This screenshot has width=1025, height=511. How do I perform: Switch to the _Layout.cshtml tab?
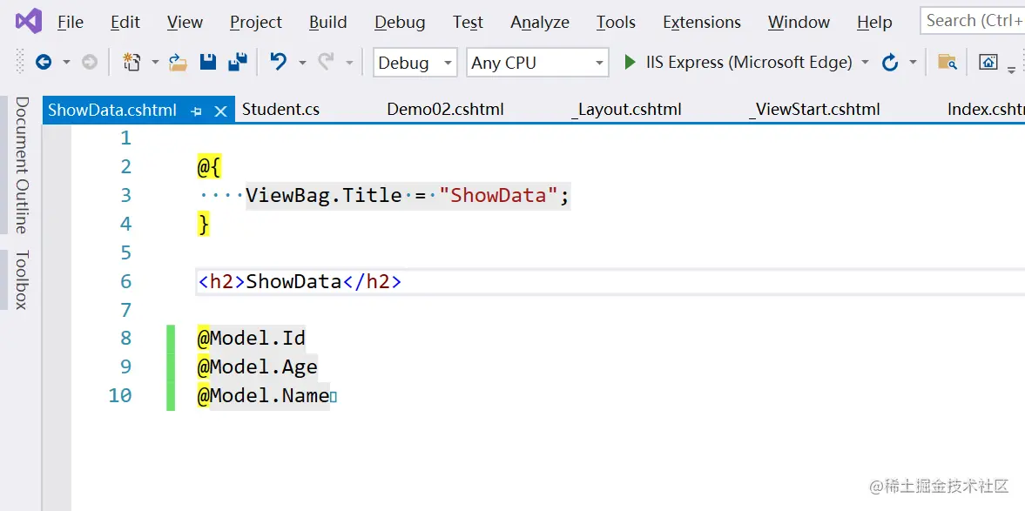click(626, 110)
